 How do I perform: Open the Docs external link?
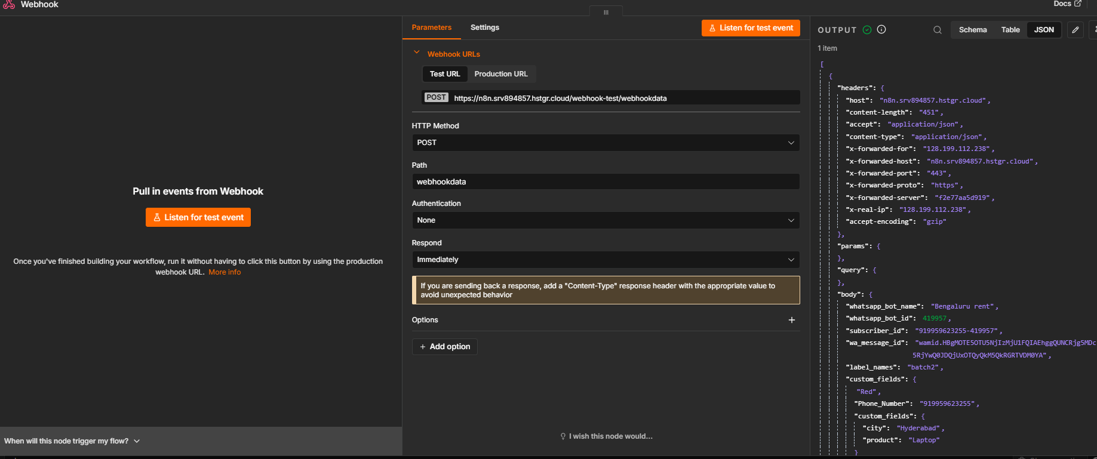point(1068,4)
